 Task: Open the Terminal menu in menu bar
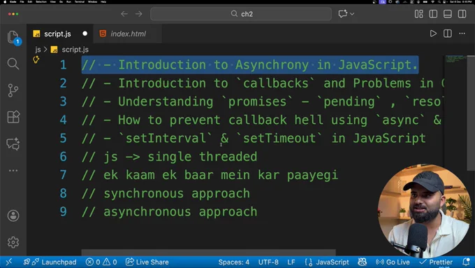tap(80, 2)
